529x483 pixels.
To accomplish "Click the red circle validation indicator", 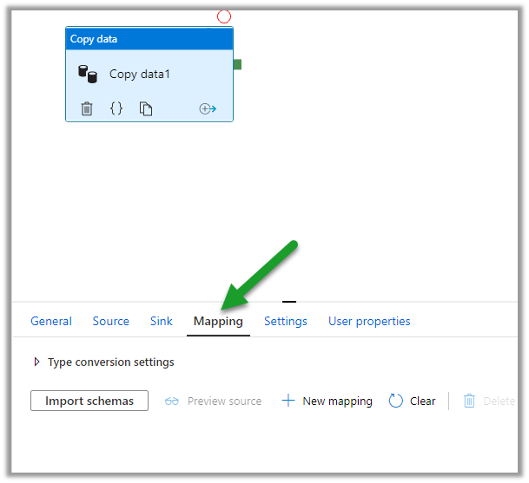I will [224, 16].
